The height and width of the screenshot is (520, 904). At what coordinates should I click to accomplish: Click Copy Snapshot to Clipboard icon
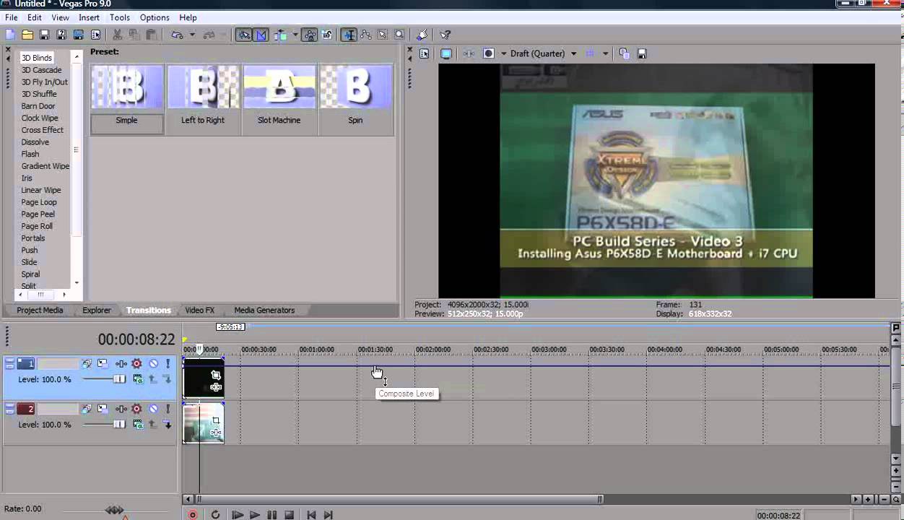tap(625, 53)
